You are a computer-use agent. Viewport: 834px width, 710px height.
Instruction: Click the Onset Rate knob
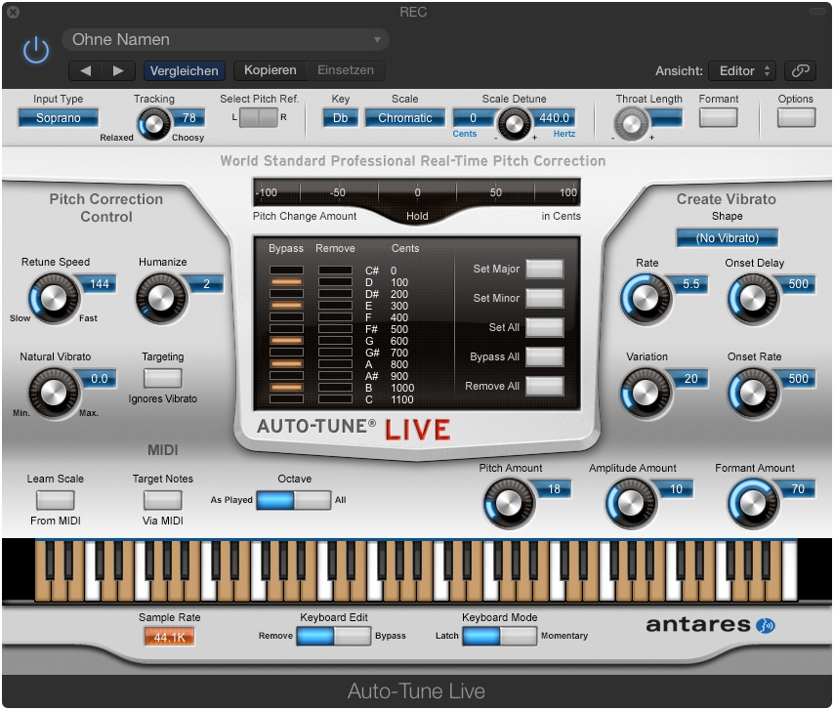point(753,393)
